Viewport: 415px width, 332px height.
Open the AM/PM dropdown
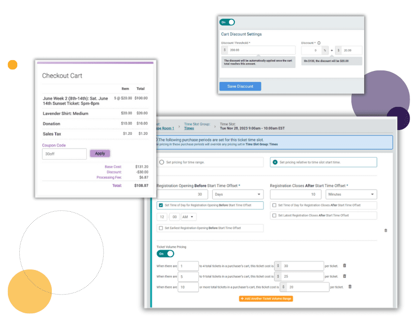coord(189,217)
